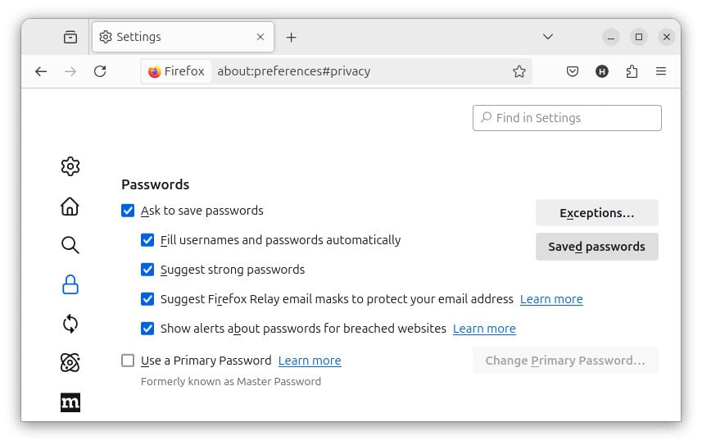
Task: Open the application hamburger menu
Action: [661, 71]
